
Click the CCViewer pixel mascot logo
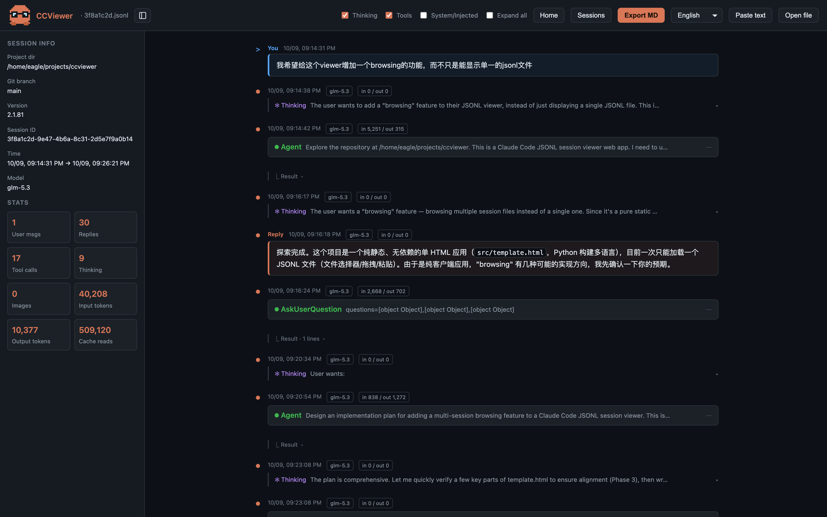click(20, 15)
